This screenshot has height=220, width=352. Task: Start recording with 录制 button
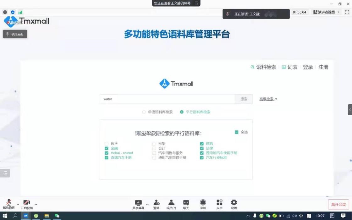pyautogui.click(x=203, y=205)
